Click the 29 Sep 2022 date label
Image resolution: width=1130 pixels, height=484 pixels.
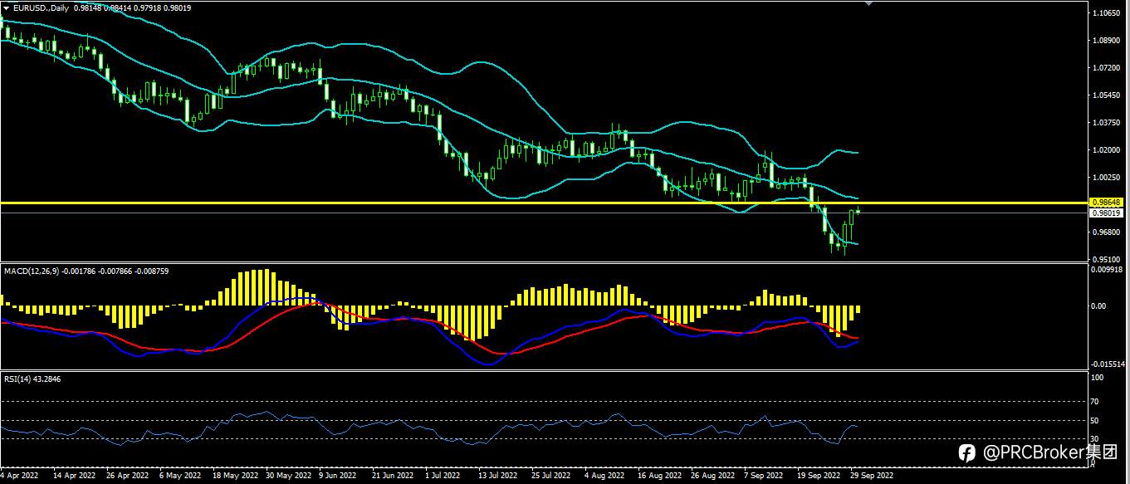pyautogui.click(x=871, y=477)
